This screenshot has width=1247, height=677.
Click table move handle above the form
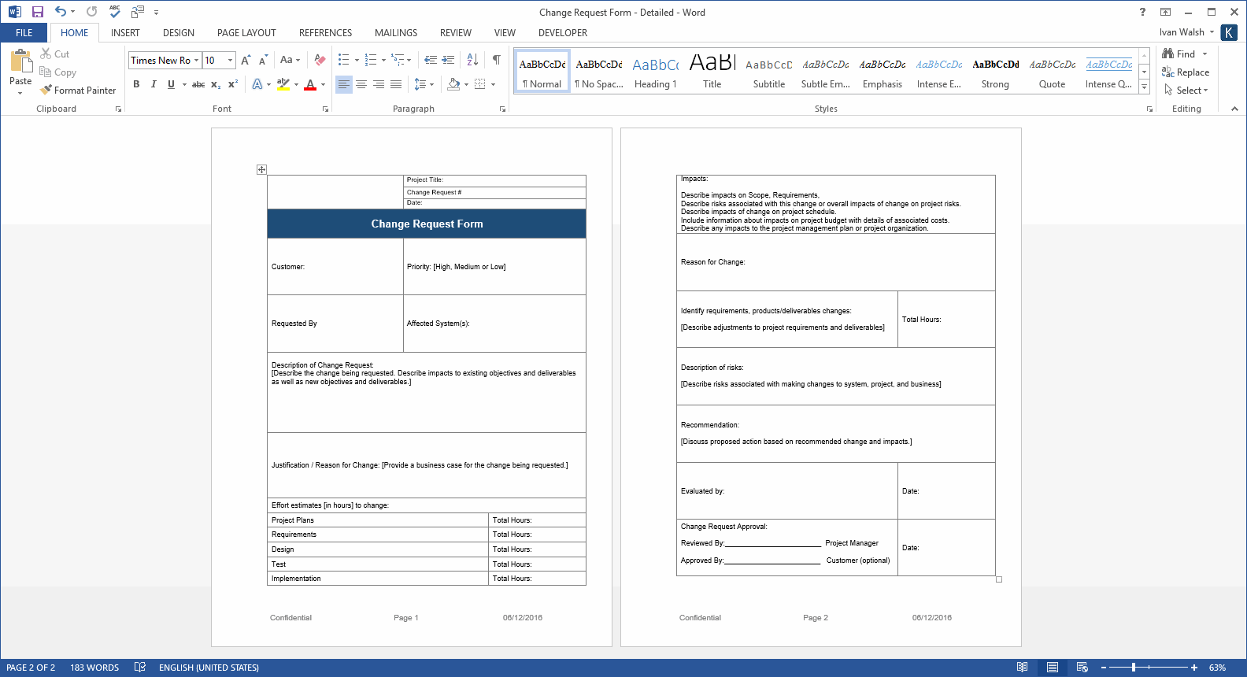click(x=261, y=169)
